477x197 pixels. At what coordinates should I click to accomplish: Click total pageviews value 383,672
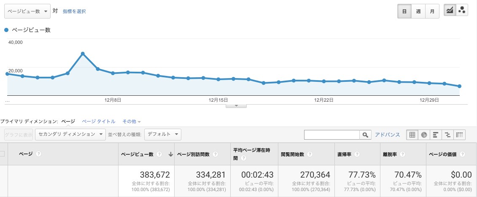[x=155, y=175]
